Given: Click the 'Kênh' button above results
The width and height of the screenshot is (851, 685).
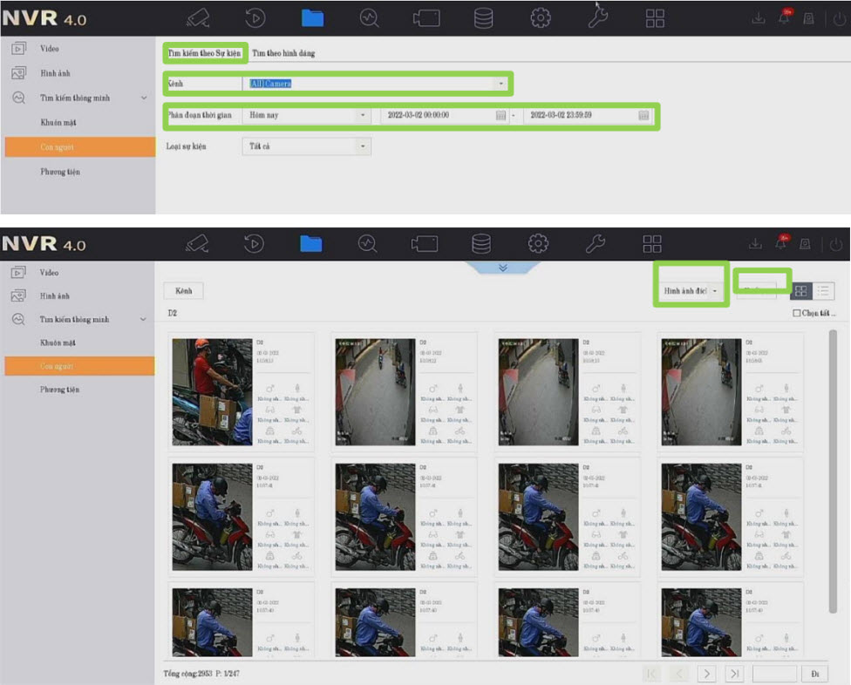Looking at the screenshot, I should pyautogui.click(x=183, y=290).
